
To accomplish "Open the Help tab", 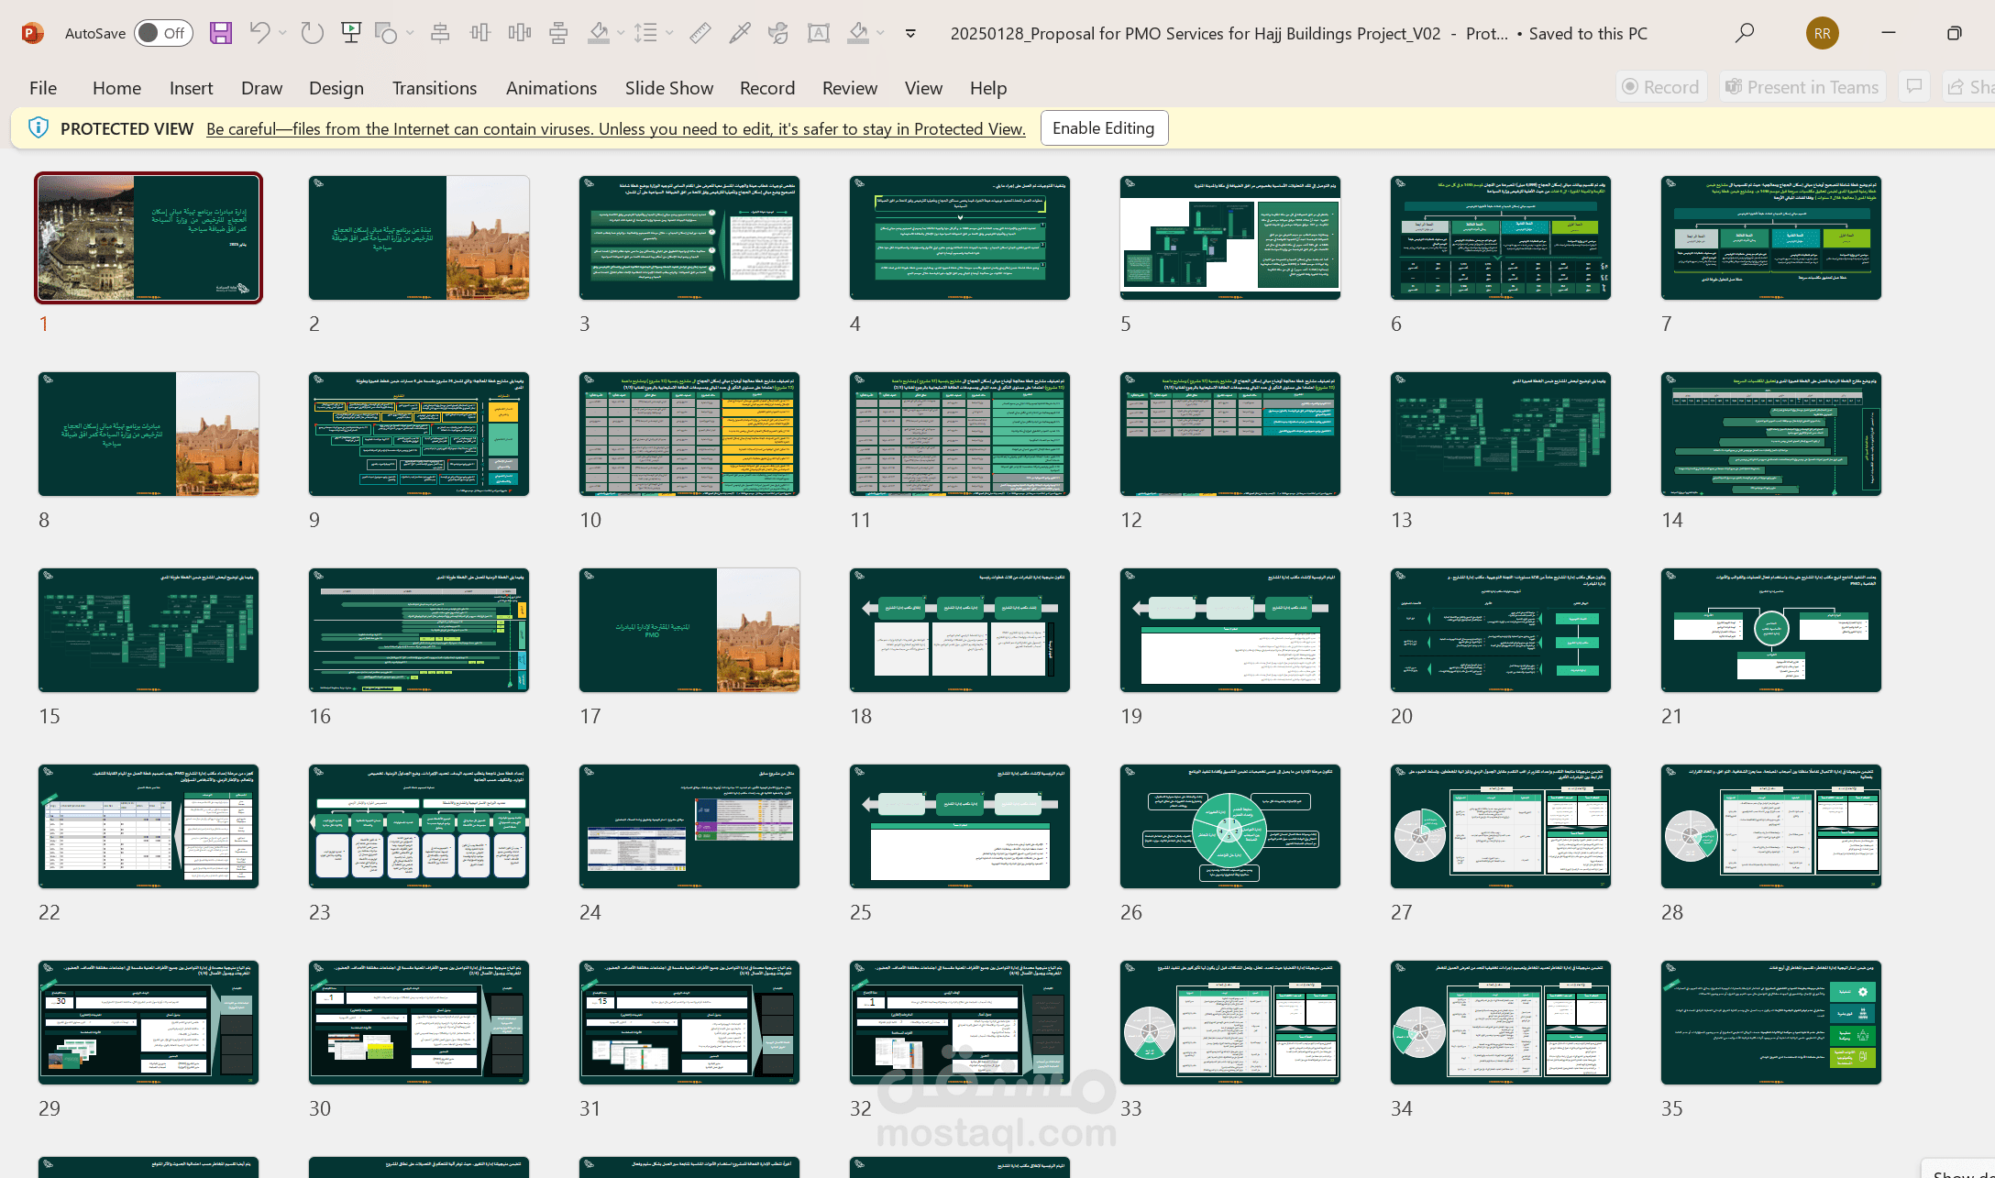I will coord(988,88).
